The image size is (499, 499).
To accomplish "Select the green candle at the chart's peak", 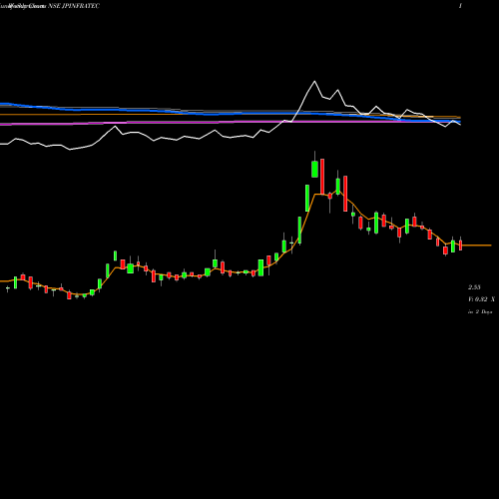I will pyautogui.click(x=314, y=169).
